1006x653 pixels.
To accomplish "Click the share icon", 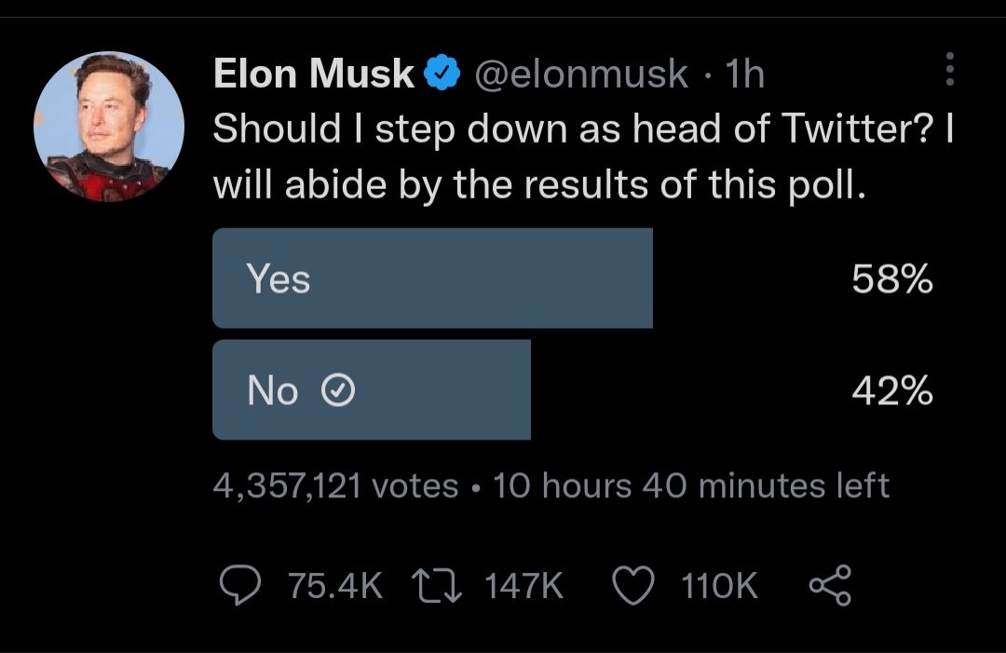I will coord(830,586).
